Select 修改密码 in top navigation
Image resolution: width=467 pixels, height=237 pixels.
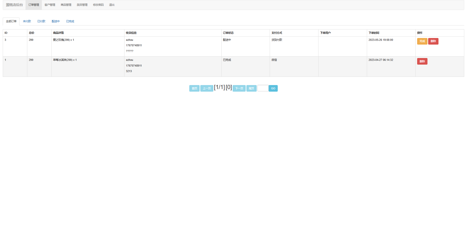coord(98,5)
